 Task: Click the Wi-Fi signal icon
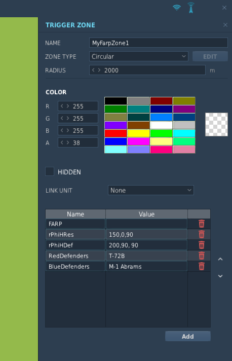[177, 8]
